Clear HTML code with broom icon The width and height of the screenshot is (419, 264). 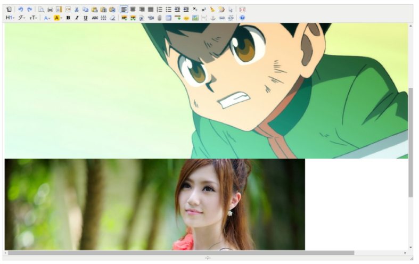pyautogui.click(x=213, y=10)
